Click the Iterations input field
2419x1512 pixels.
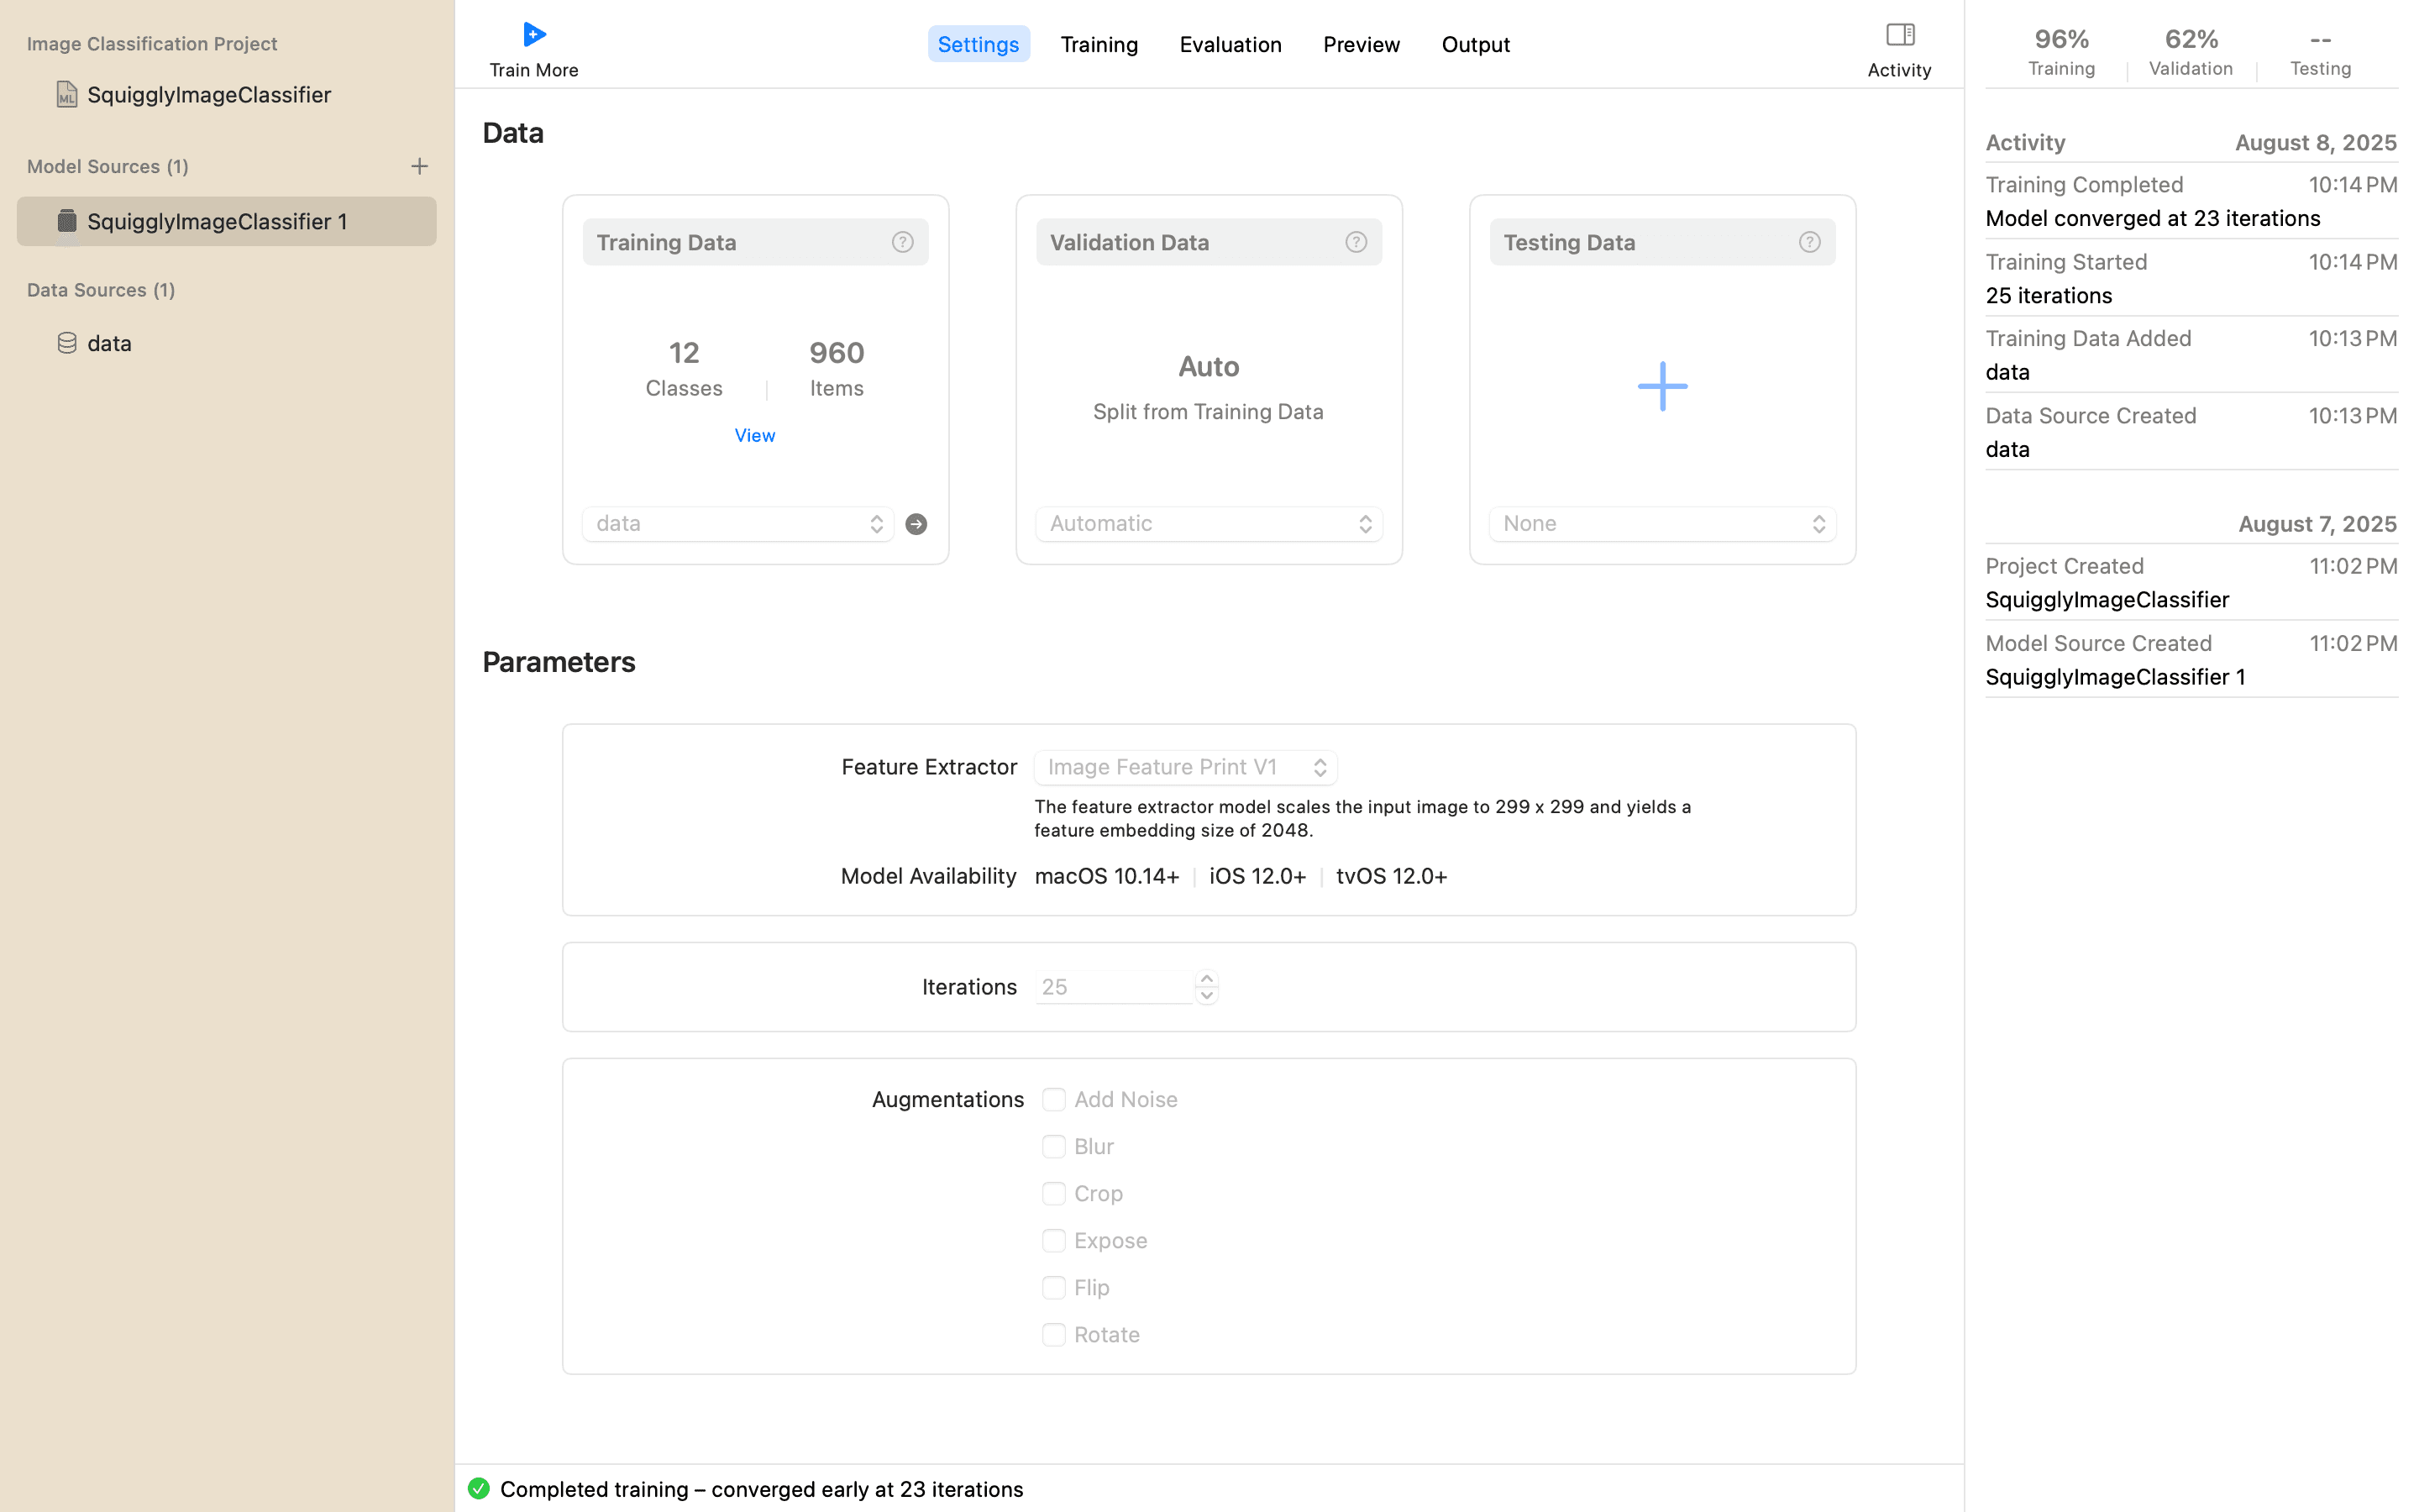coord(1114,987)
